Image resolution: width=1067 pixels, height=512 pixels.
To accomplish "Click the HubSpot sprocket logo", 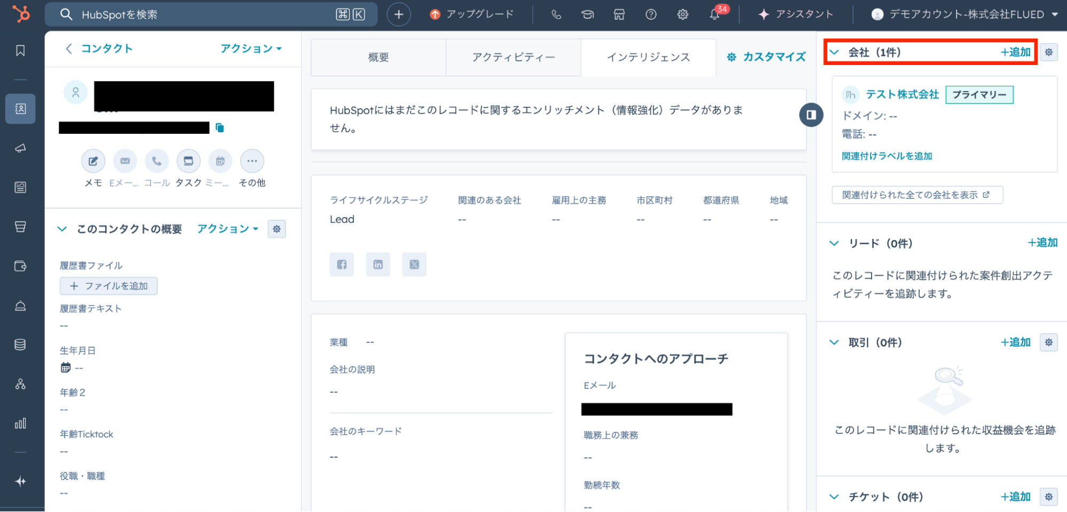I will click(x=21, y=14).
